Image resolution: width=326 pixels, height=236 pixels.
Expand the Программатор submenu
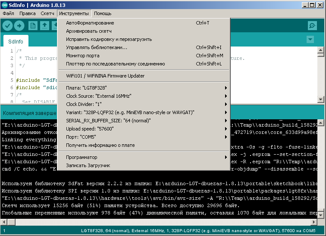point(144,157)
